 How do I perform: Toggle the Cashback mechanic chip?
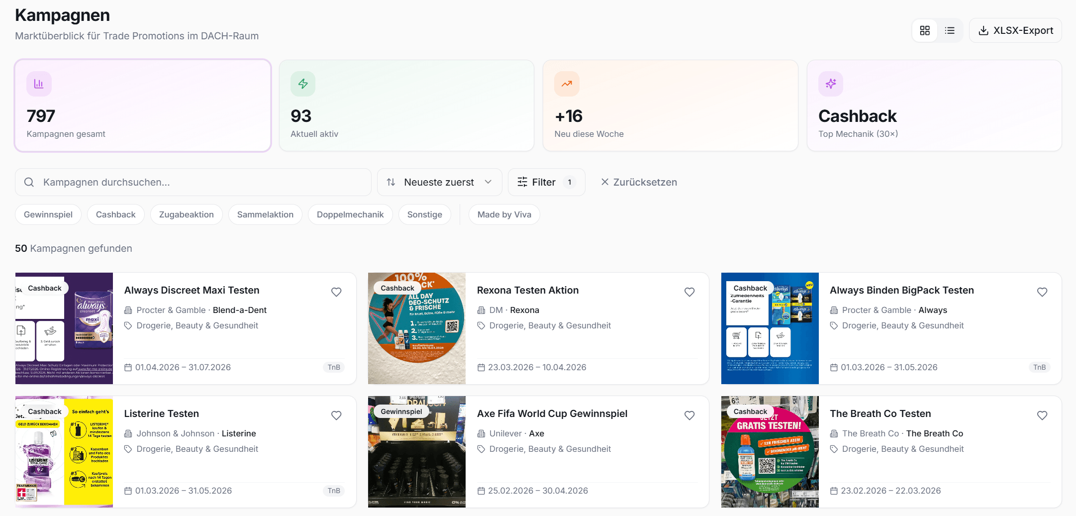115,214
